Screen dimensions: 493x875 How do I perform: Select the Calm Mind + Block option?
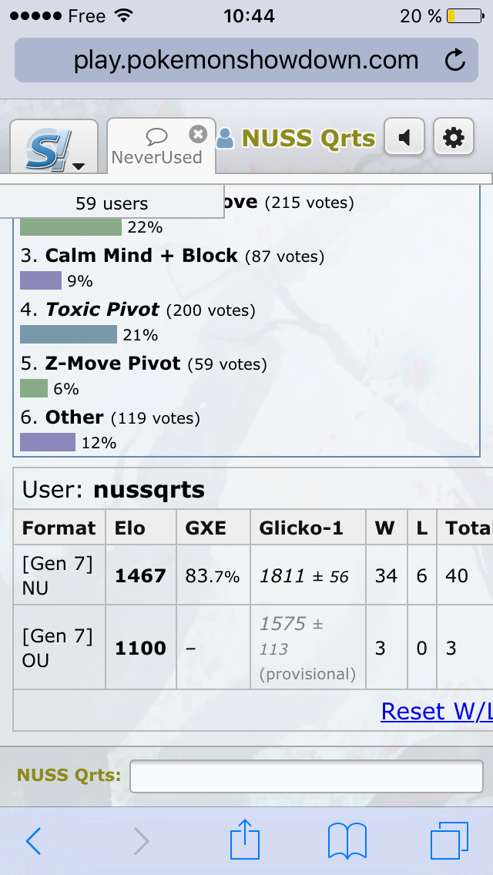point(141,256)
